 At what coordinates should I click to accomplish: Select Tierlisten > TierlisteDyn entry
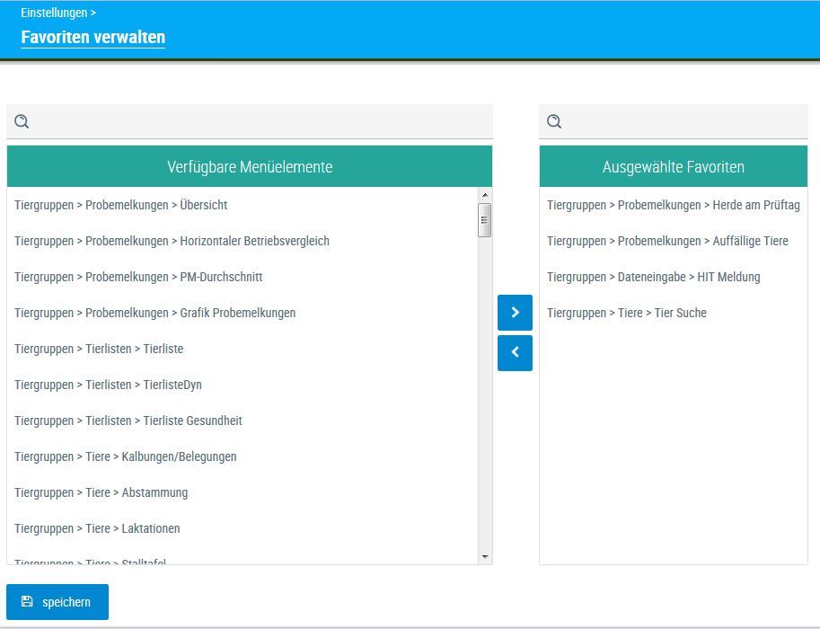[x=108, y=385]
